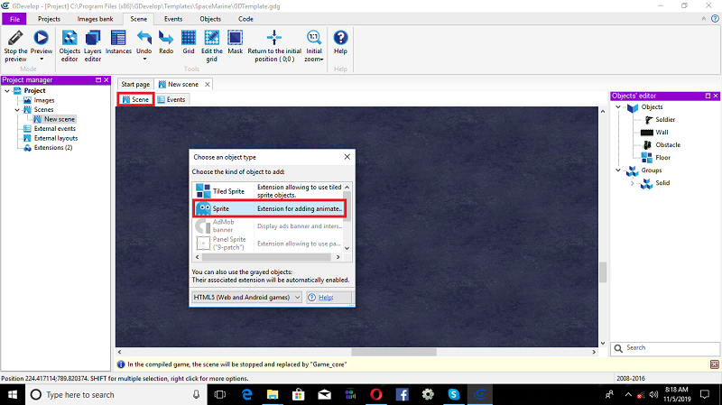Click scene horizontal scrollbar thumb
The height and width of the screenshot is (405, 722).
pyautogui.click(x=393, y=352)
